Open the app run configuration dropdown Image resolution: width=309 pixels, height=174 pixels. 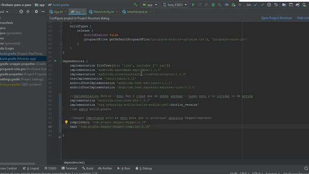(150, 5)
